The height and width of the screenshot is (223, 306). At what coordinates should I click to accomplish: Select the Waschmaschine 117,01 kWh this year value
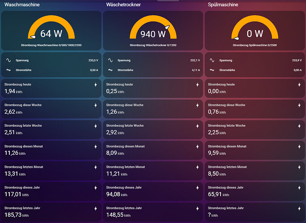[x=17, y=194]
